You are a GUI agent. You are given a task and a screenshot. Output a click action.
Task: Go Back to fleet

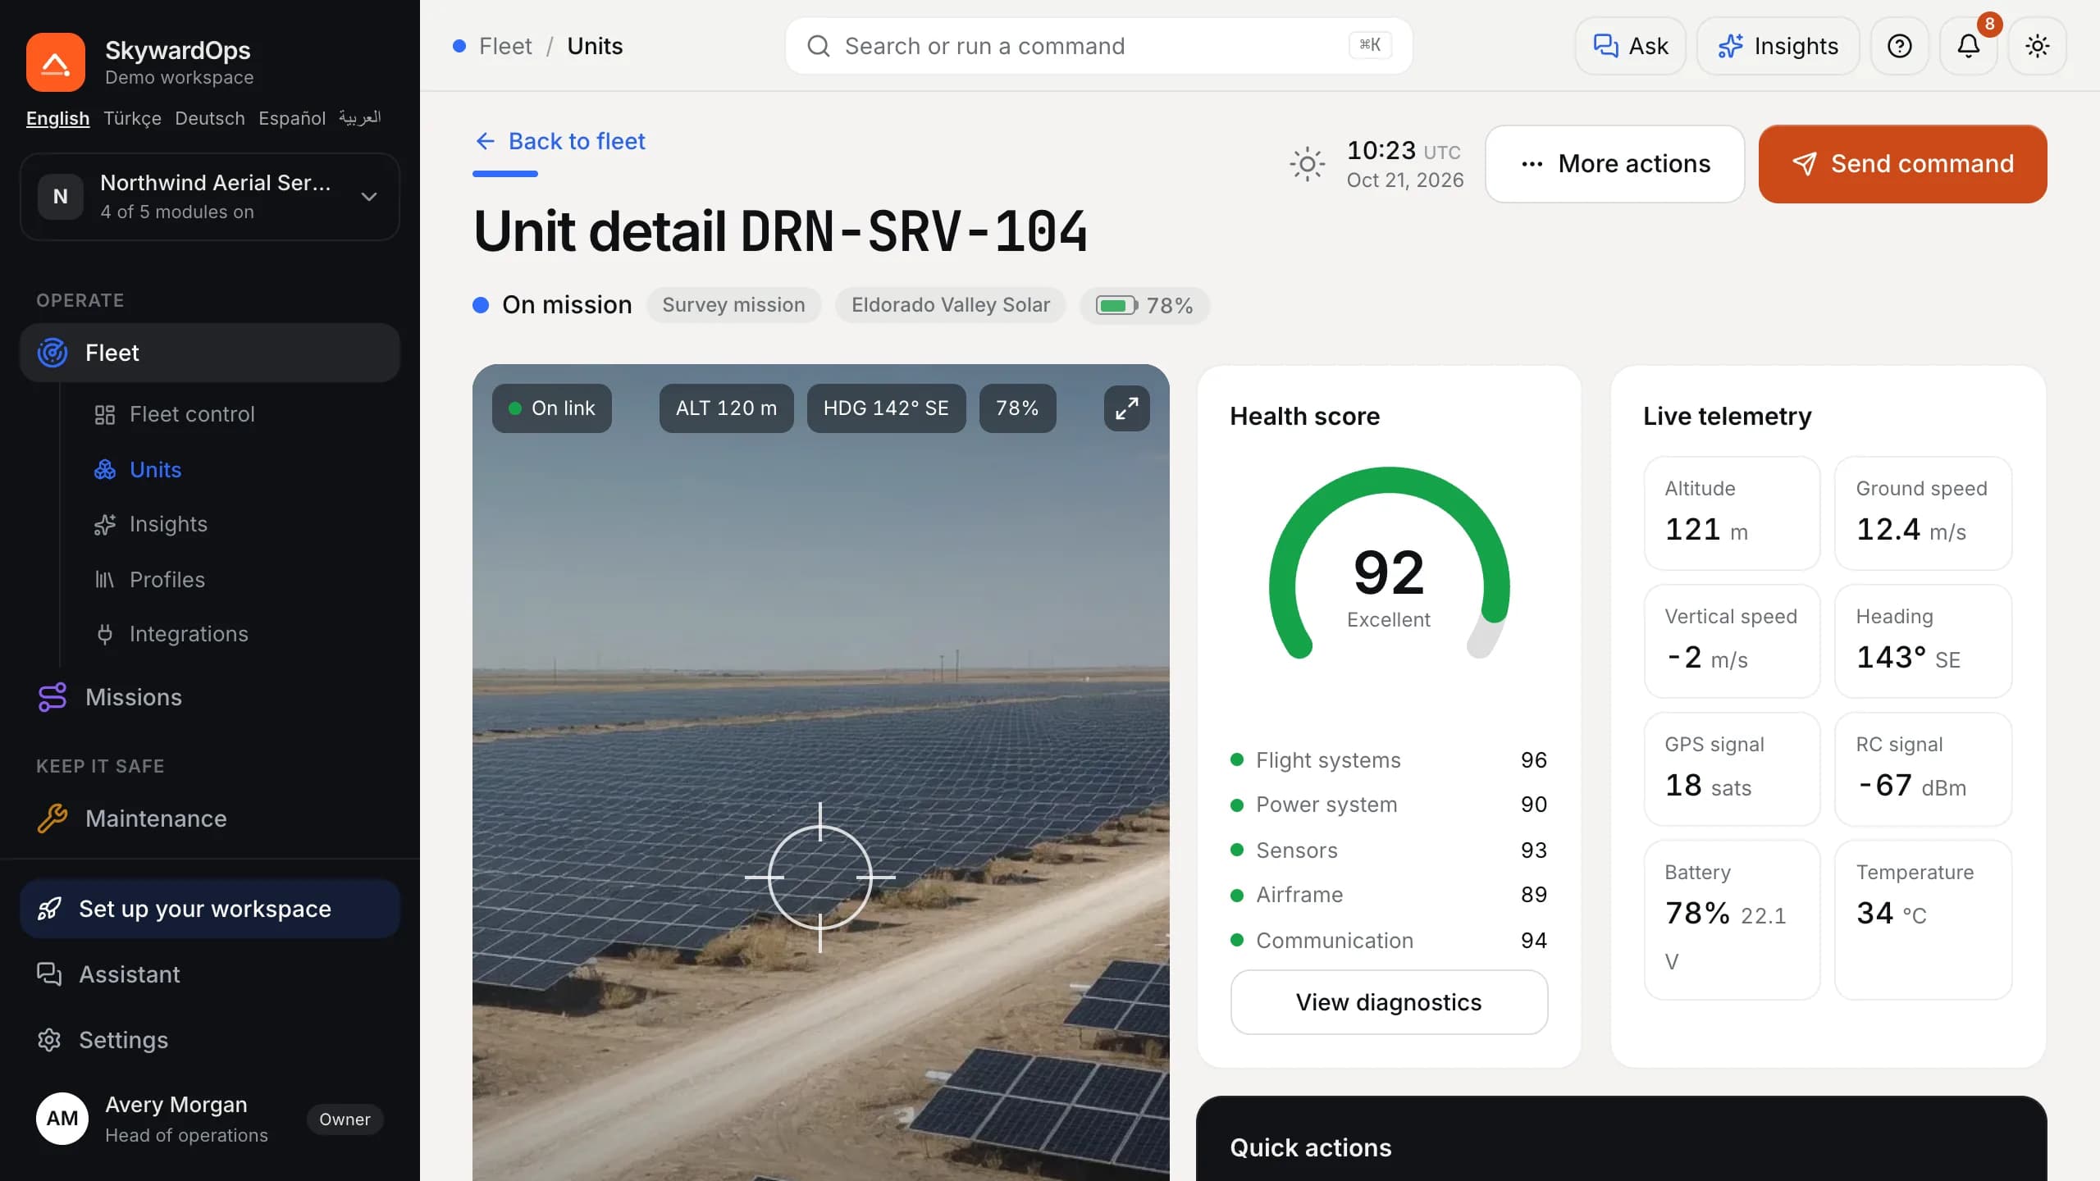coord(561,141)
